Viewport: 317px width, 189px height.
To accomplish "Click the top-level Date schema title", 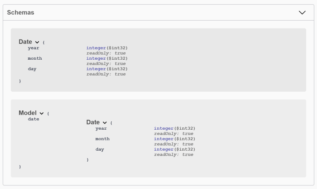I will (x=25, y=42).
